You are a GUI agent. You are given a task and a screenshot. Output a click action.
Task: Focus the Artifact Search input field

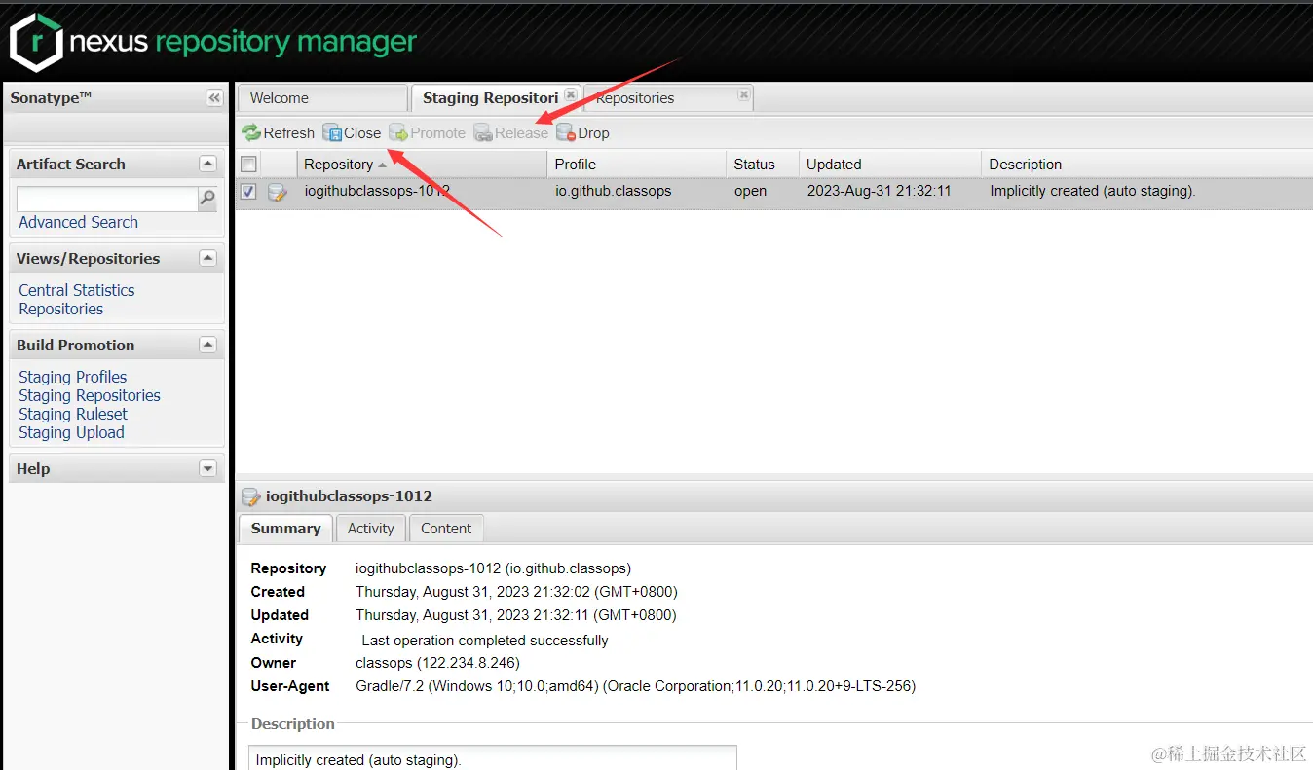pyautogui.click(x=108, y=199)
